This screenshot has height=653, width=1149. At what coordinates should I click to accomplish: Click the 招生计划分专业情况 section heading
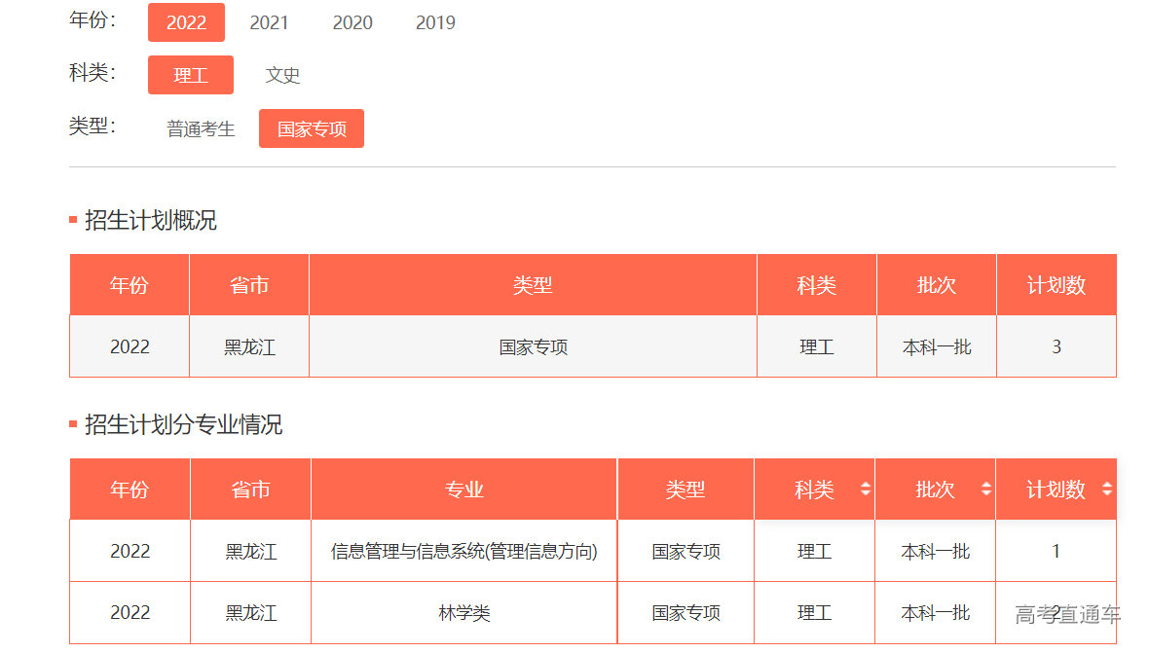pyautogui.click(x=183, y=425)
